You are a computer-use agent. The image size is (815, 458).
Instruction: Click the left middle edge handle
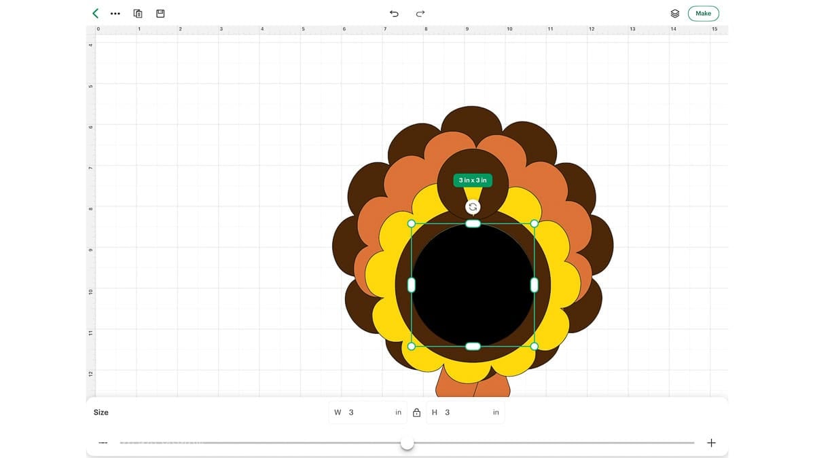[x=411, y=285]
